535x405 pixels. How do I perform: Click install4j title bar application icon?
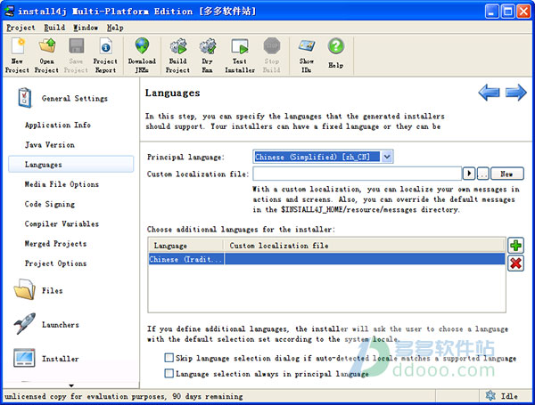tap(9, 11)
